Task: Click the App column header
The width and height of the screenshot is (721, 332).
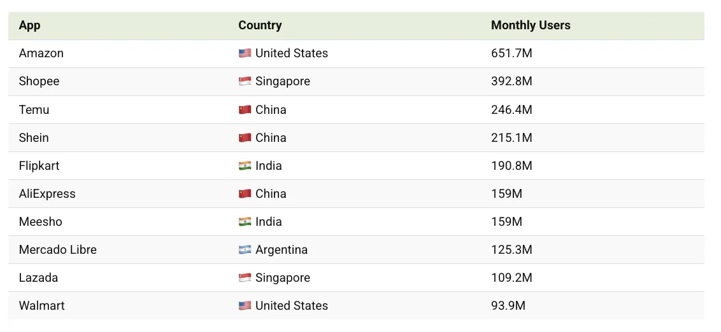Action: click(x=30, y=25)
